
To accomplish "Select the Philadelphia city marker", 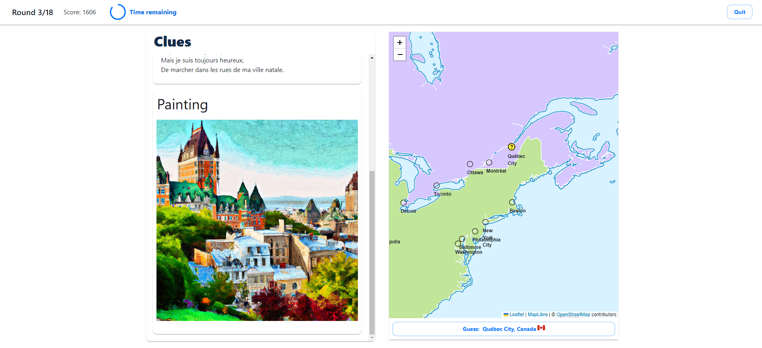I will tap(475, 231).
